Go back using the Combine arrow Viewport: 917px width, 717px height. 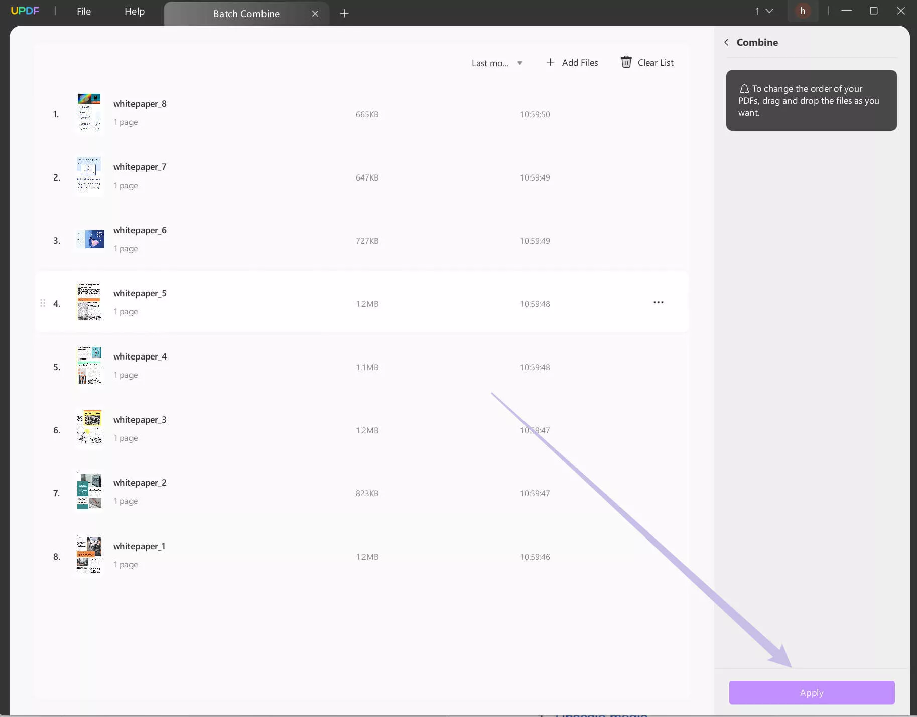pos(726,42)
